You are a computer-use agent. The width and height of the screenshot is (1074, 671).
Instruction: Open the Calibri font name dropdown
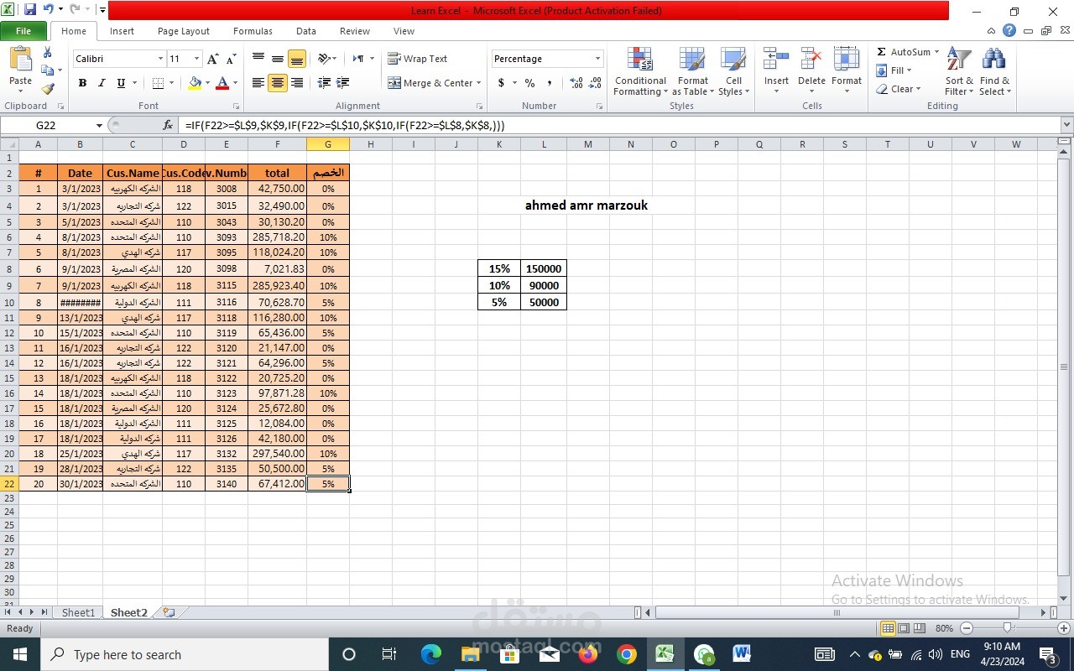[x=160, y=59]
